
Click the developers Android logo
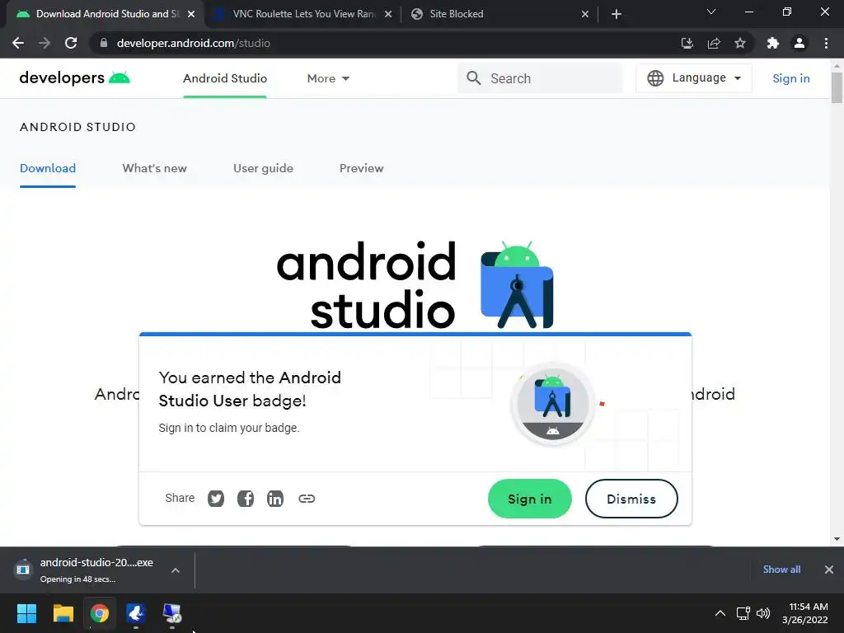click(75, 78)
